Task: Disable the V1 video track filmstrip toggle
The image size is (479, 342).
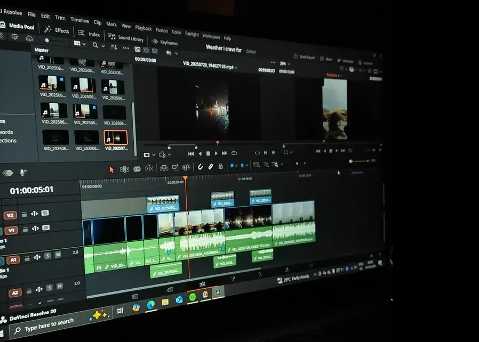Action: point(46,227)
